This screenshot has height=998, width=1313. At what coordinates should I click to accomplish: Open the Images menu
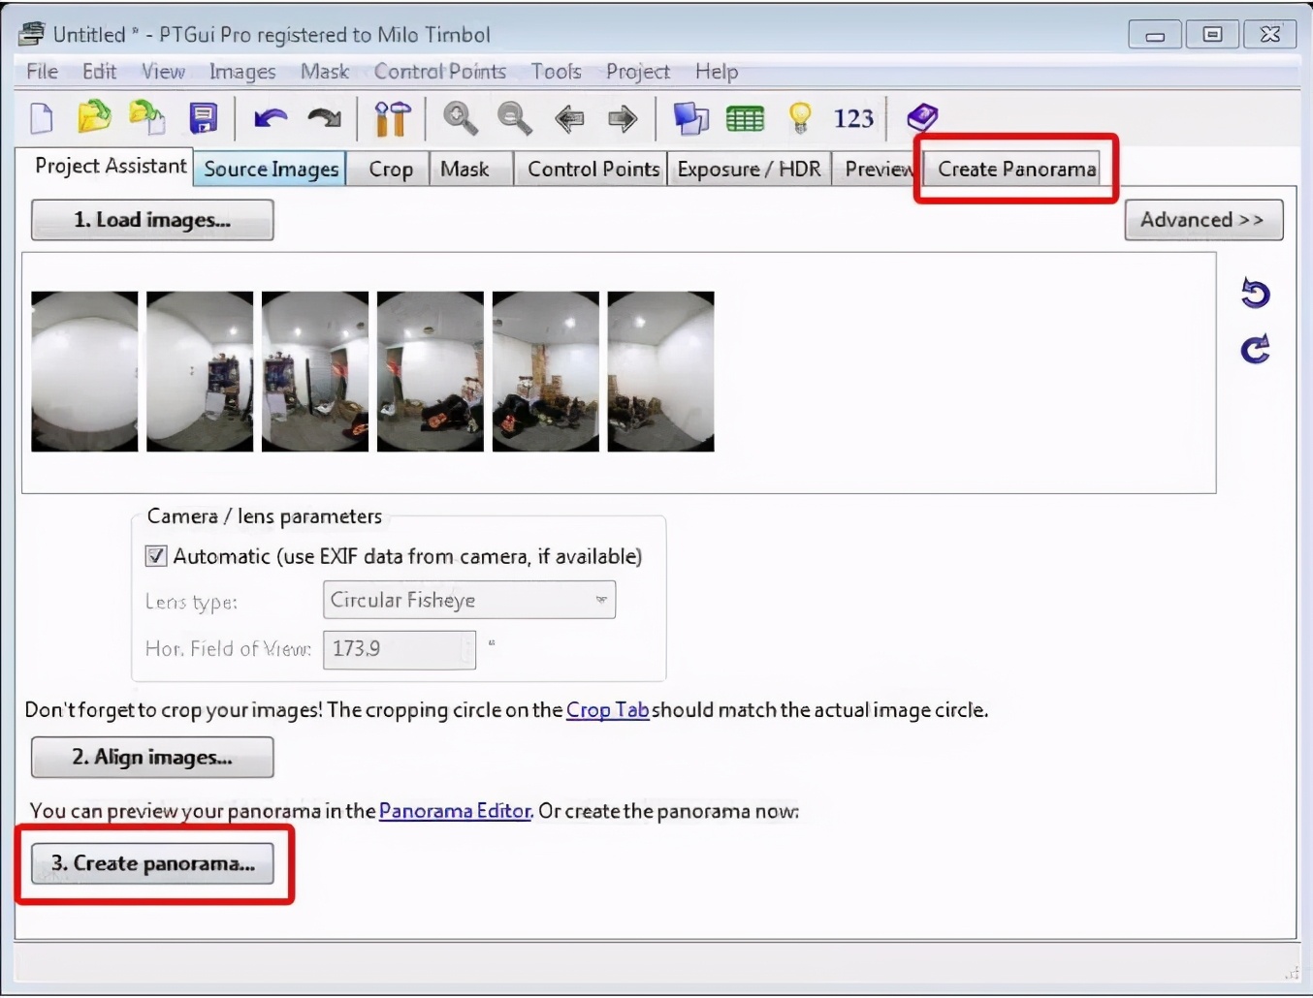(x=242, y=72)
